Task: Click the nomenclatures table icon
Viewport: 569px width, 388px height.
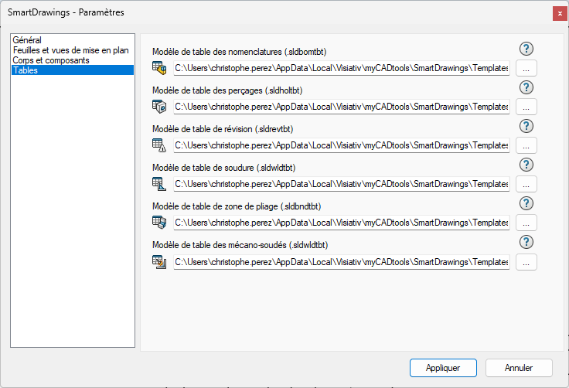Action: coord(159,68)
